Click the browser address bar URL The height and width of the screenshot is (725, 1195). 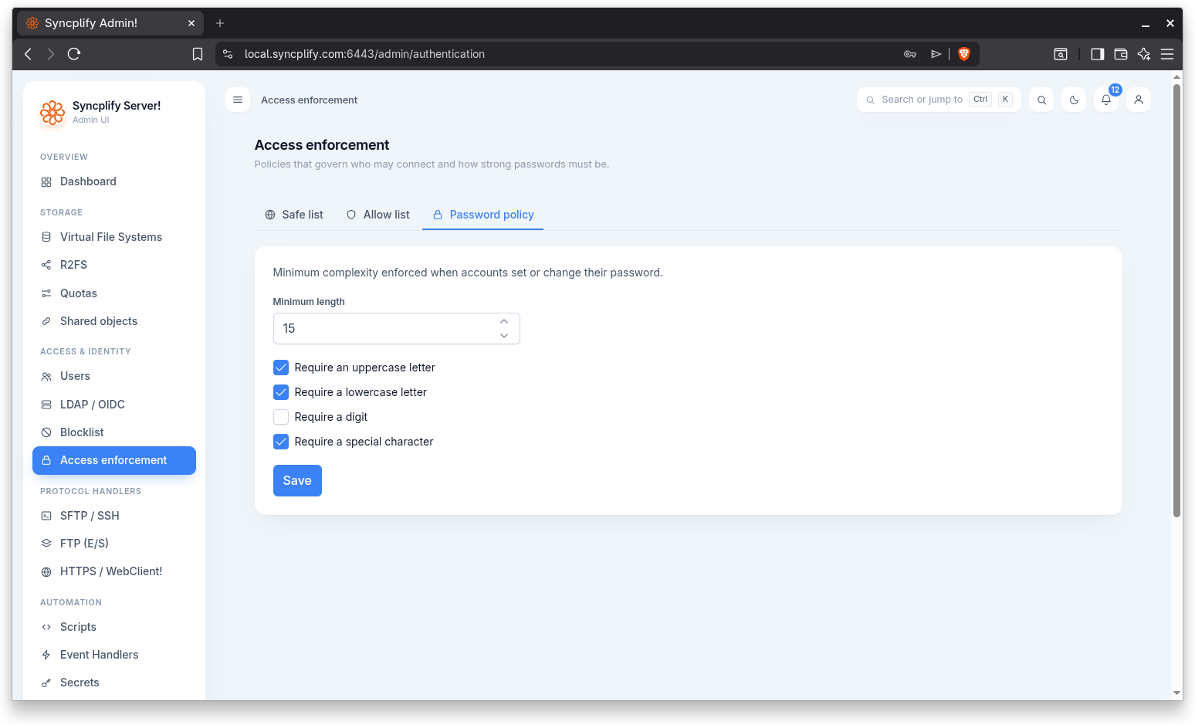pyautogui.click(x=364, y=54)
